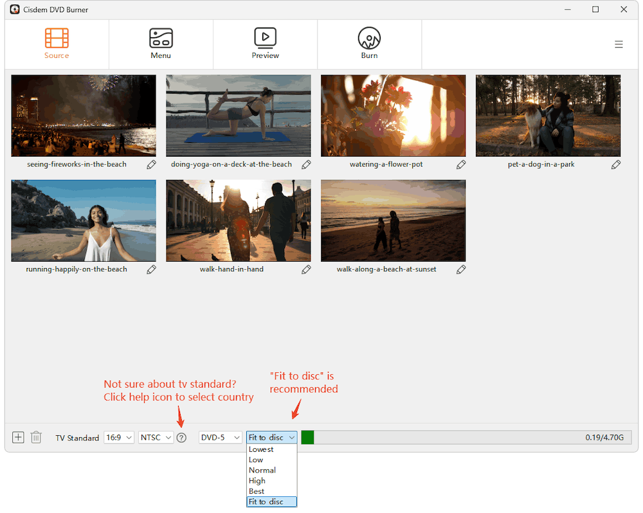Select fireworks on the beach thumbnail
The image size is (643, 513).
point(84,116)
